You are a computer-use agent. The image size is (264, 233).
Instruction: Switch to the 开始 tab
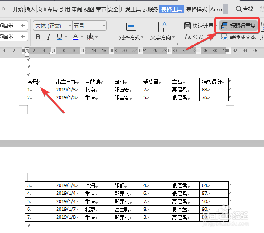click(18, 9)
